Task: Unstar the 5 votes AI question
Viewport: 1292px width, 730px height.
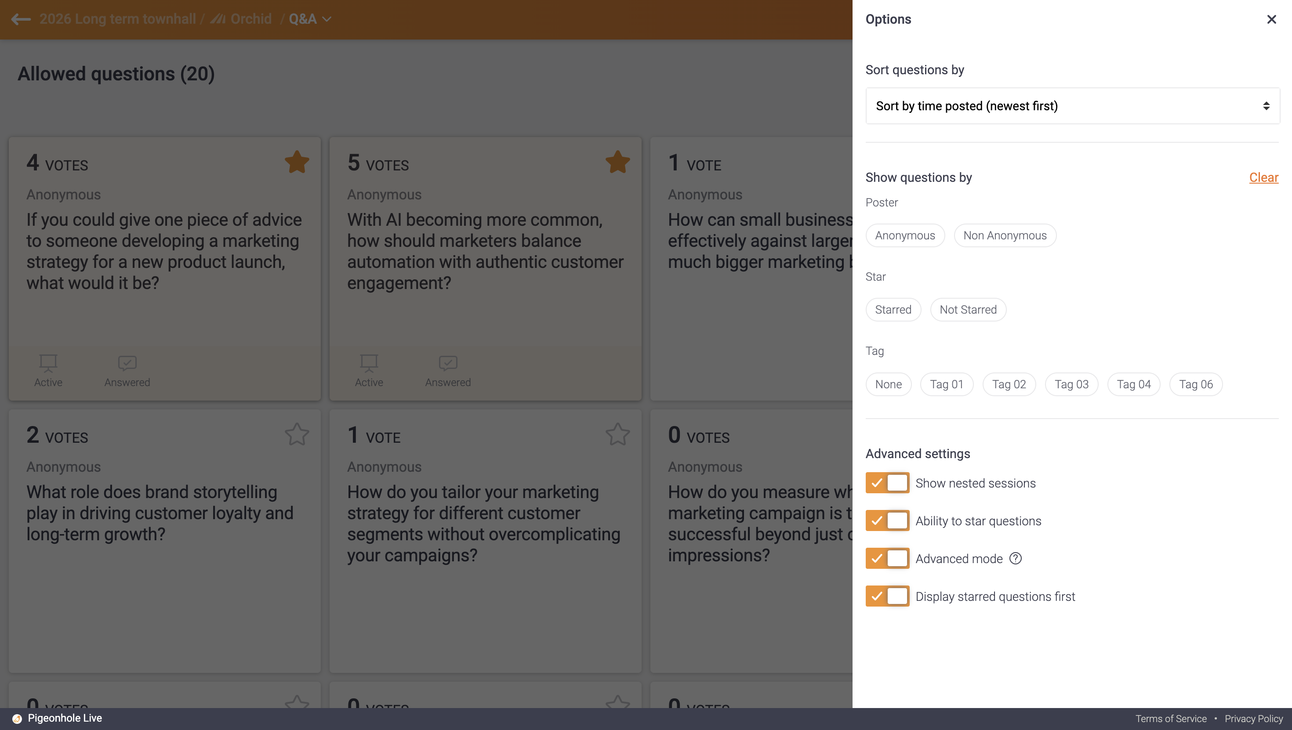Action: (617, 162)
